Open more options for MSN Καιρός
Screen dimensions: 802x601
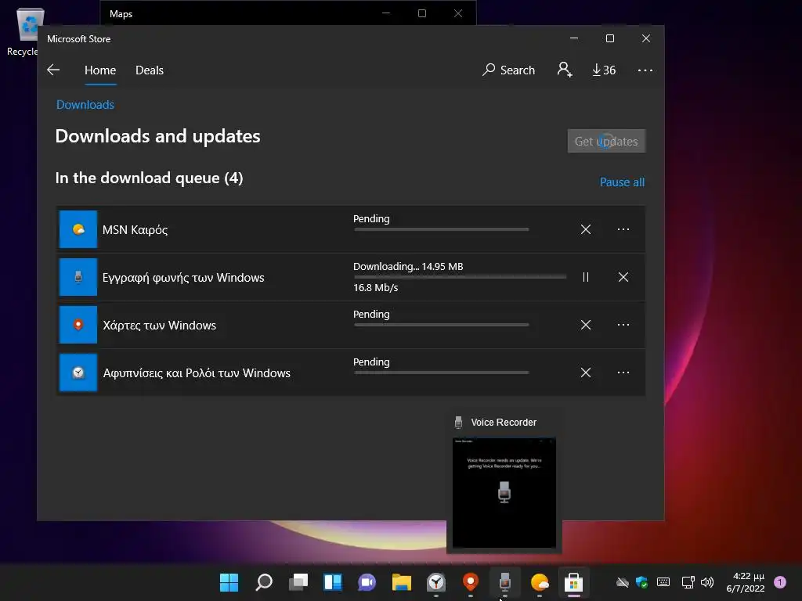623,229
